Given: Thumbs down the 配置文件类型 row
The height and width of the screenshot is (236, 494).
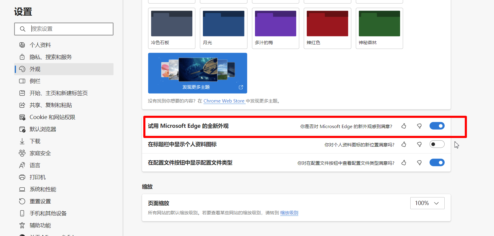Looking at the screenshot, I should point(419,163).
